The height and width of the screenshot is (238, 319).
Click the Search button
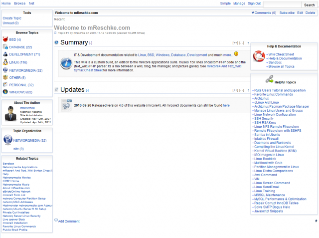(x=309, y=5)
